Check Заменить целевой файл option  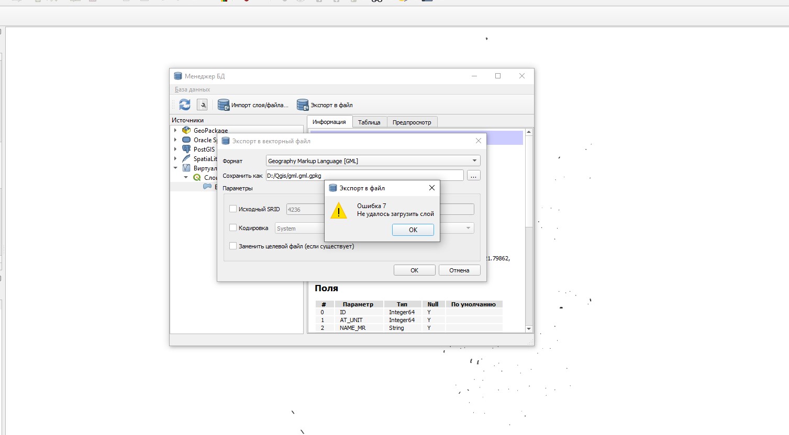point(232,246)
